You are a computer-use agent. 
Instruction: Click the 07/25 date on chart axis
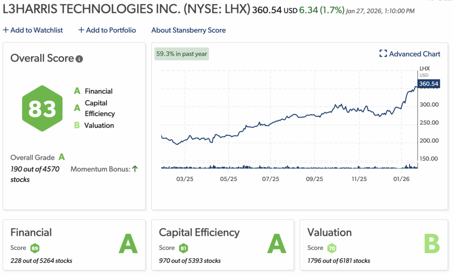pos(271,179)
